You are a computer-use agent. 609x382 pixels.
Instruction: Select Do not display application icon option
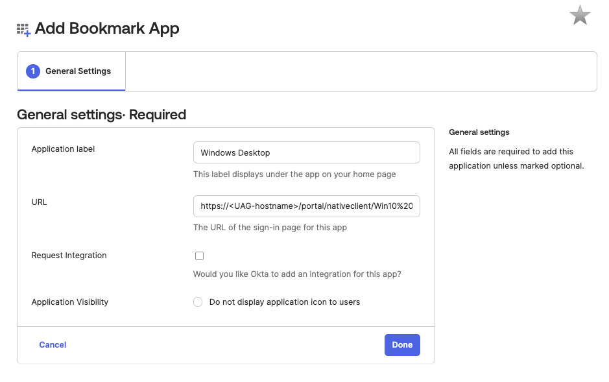[x=198, y=302]
